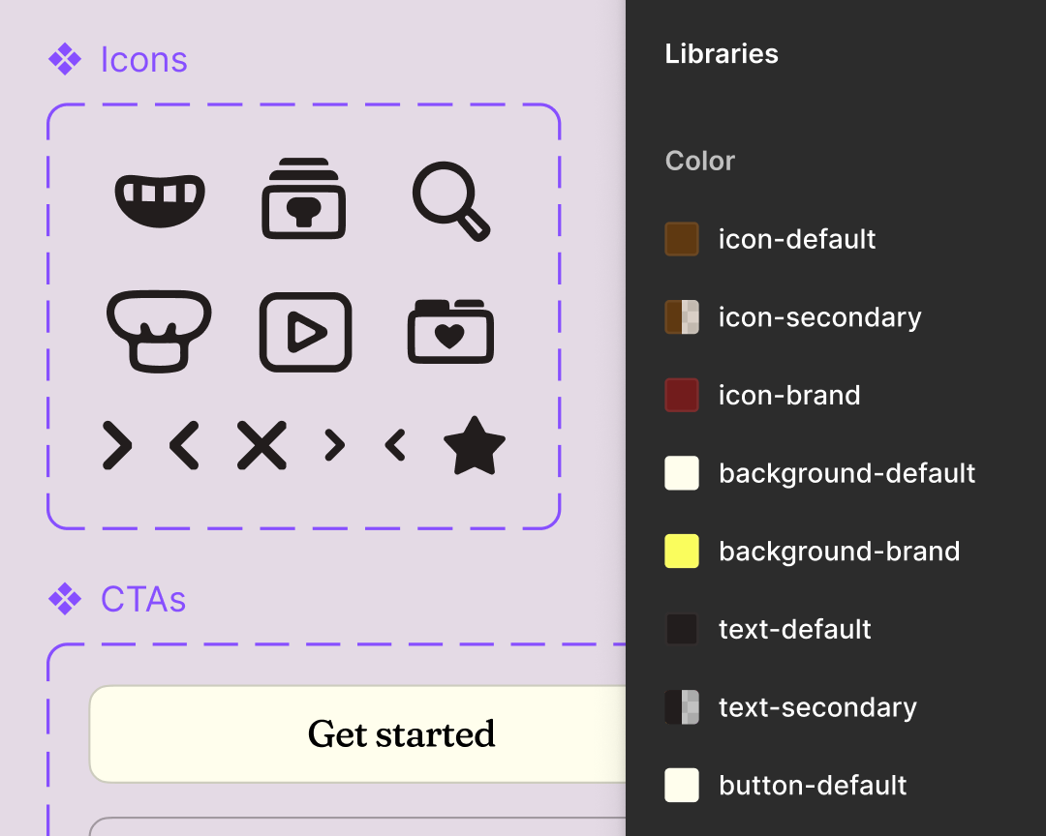Click the folder with heart icon
The width and height of the screenshot is (1046, 836).
click(x=450, y=331)
